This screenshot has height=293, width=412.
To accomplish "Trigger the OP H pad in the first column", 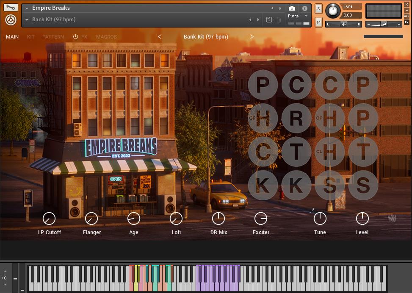I will [x=263, y=118].
